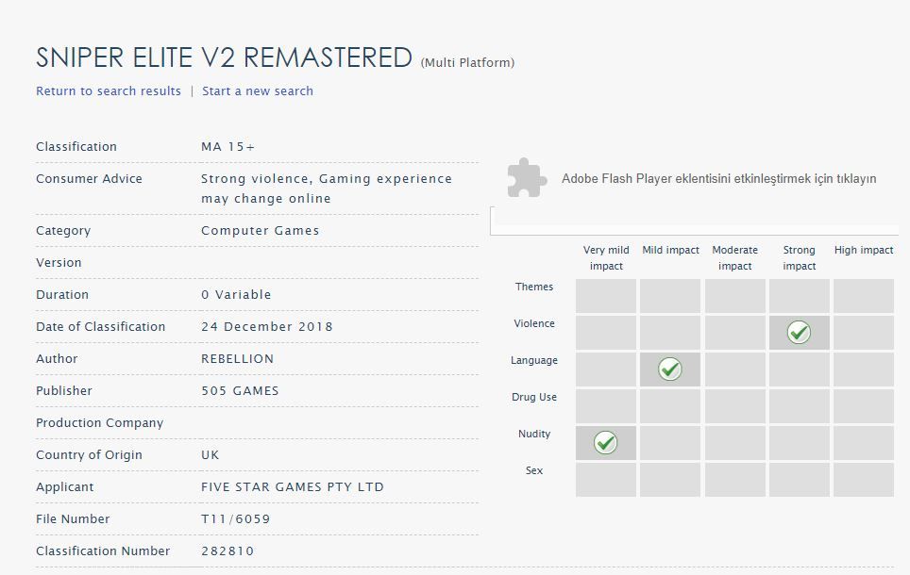Select Drug Use moderate impact cell

pos(734,405)
